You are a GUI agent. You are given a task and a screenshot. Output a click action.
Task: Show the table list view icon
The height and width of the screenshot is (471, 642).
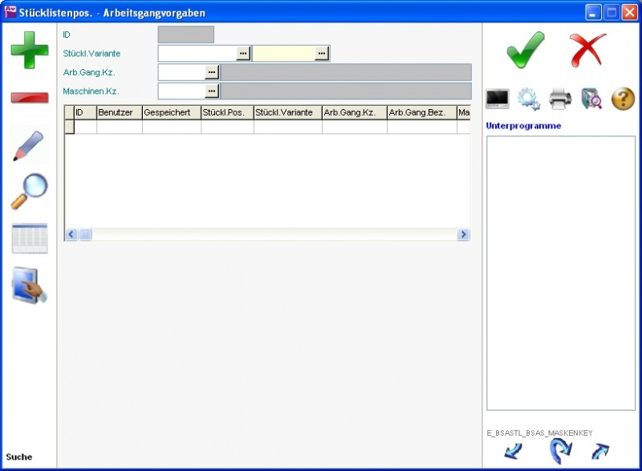pos(29,238)
